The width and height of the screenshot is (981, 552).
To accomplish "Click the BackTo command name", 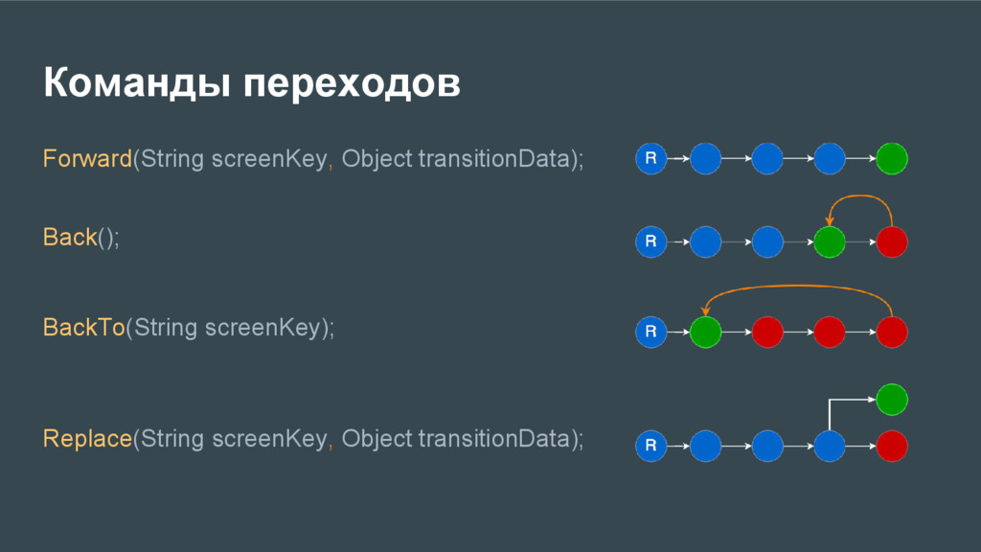I will click(84, 328).
